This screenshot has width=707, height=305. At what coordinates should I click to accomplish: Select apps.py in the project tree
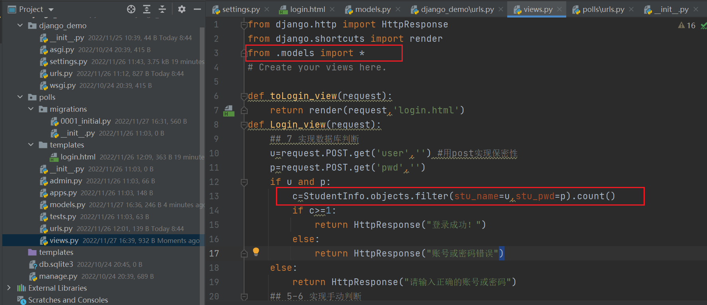(x=63, y=193)
